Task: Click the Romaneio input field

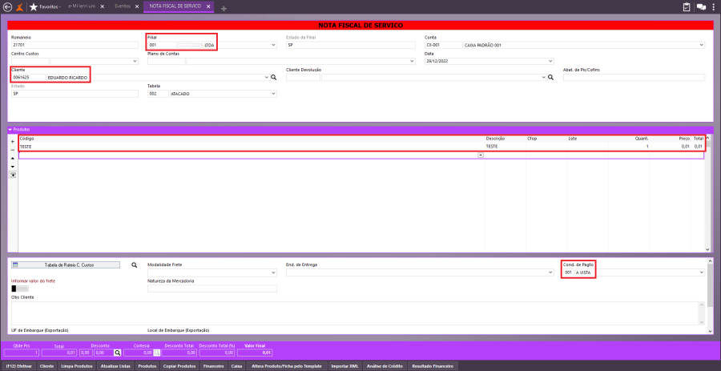Action: point(75,45)
